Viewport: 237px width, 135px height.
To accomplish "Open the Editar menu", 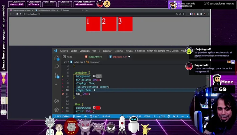I will coord(74,51).
